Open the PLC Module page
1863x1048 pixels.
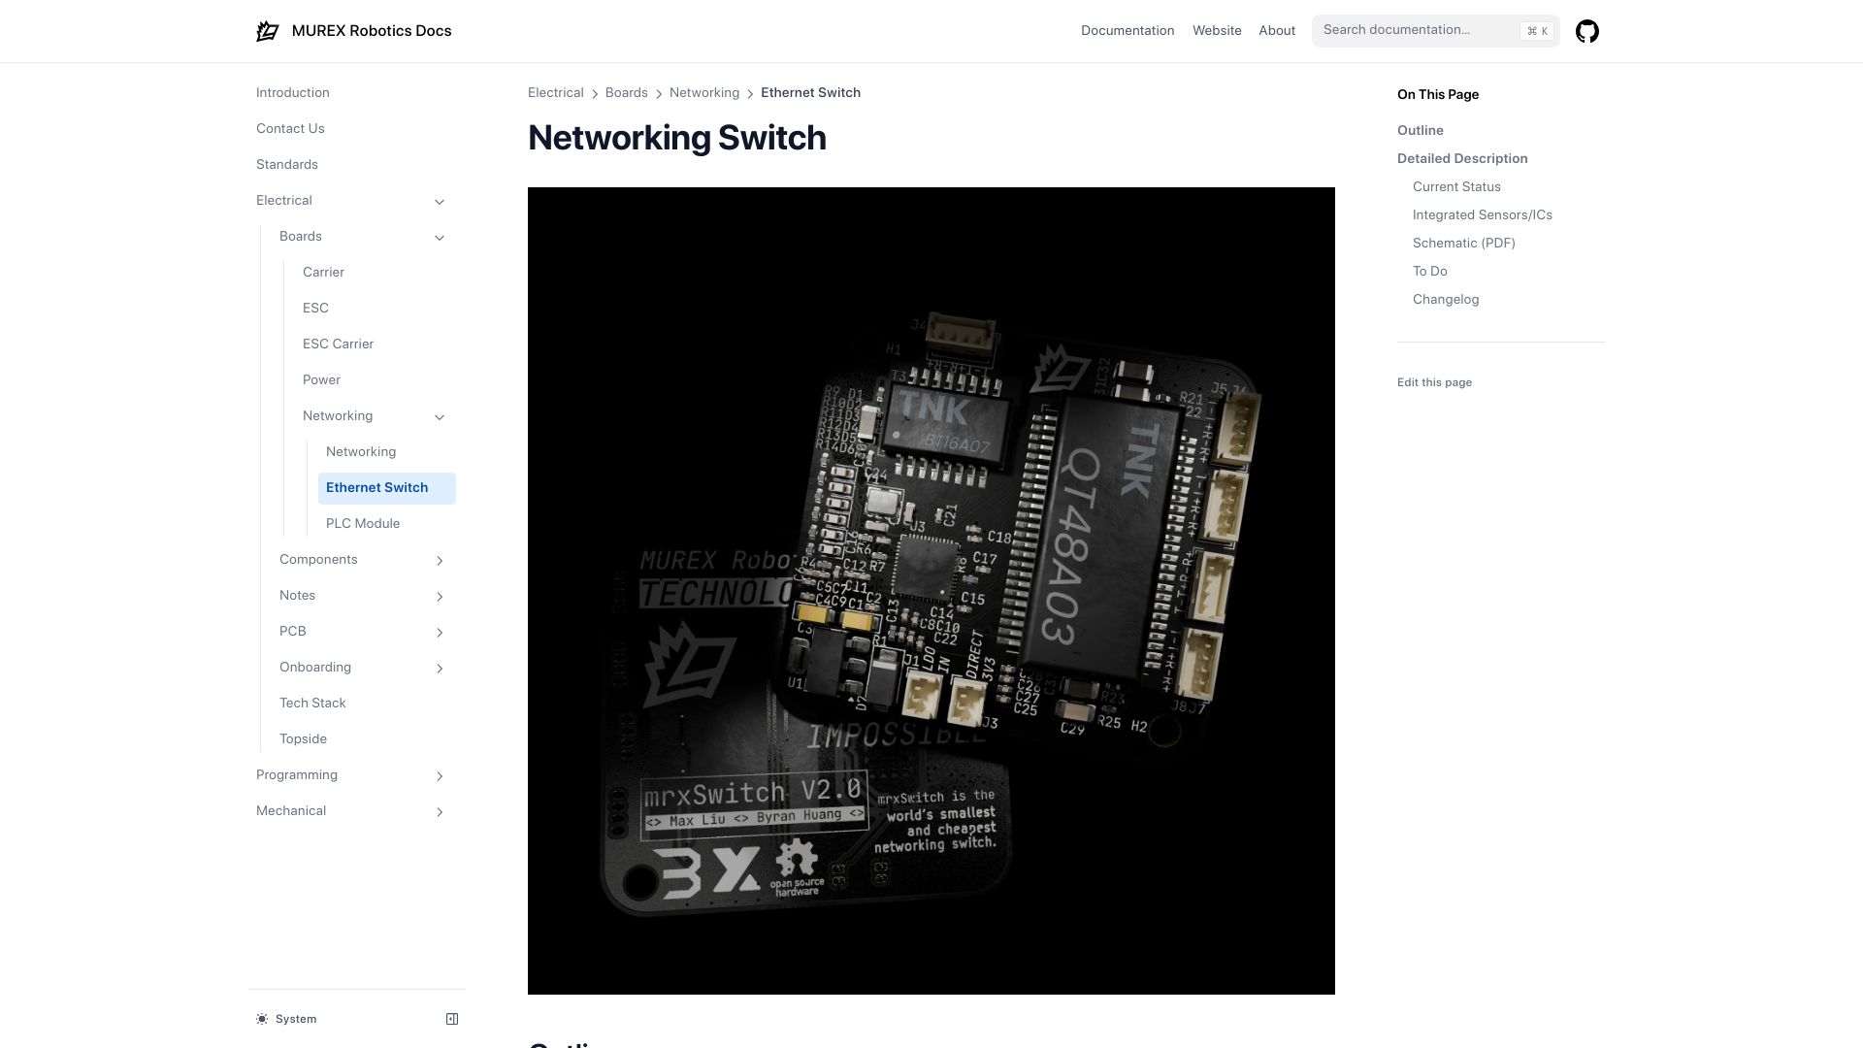pos(363,524)
